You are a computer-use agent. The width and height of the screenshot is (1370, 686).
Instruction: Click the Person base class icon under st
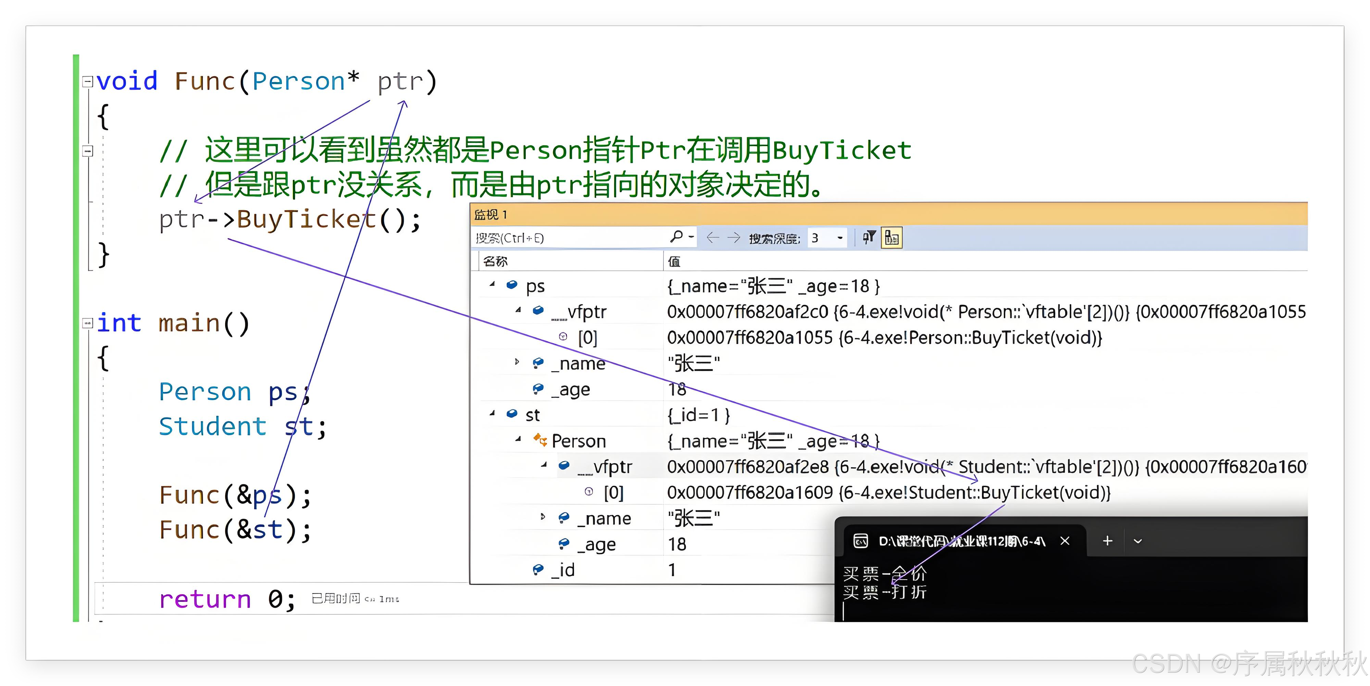pyautogui.click(x=540, y=440)
